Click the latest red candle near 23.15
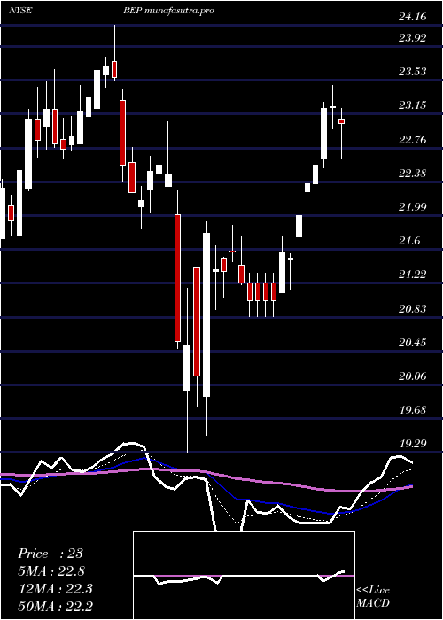 pos(341,121)
